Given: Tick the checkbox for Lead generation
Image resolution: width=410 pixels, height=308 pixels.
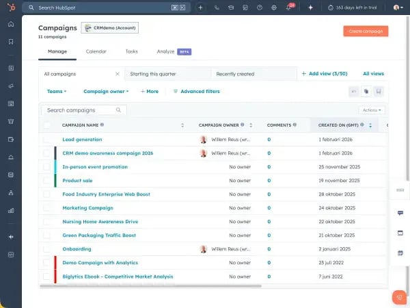Looking at the screenshot, I should 47,140.
